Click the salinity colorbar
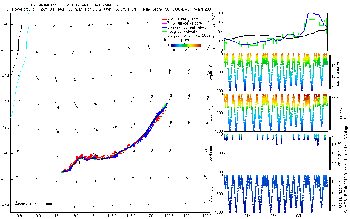Screen dimensions: 350x219 point(330,112)
